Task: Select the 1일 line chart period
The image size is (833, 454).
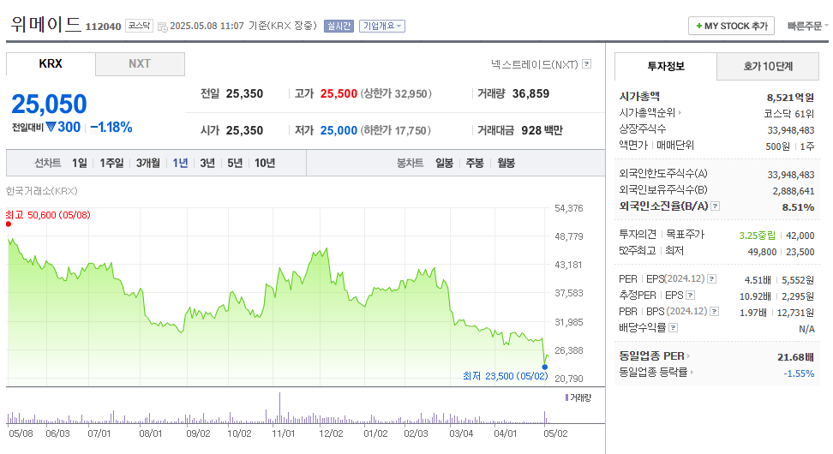Action: point(80,163)
